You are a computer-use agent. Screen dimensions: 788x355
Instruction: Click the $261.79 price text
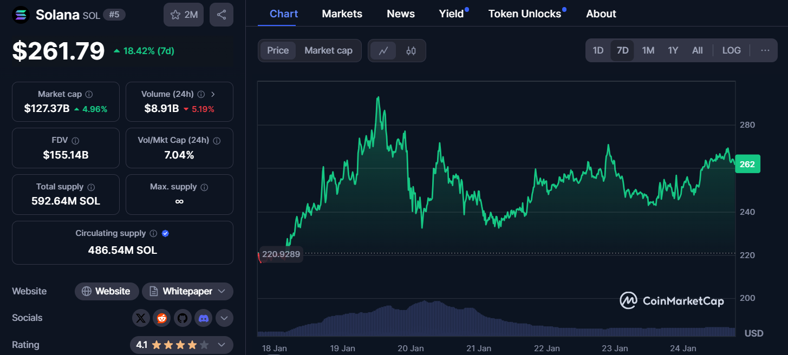pos(58,51)
